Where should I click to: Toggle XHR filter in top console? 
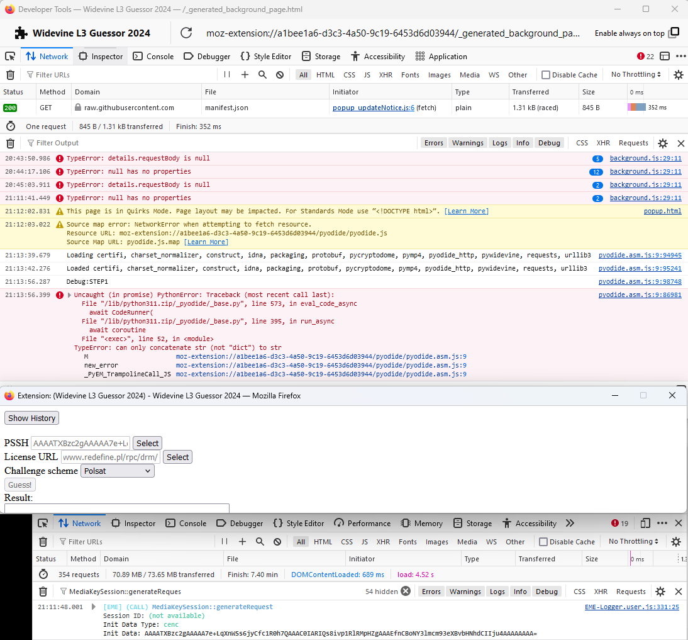tap(603, 143)
